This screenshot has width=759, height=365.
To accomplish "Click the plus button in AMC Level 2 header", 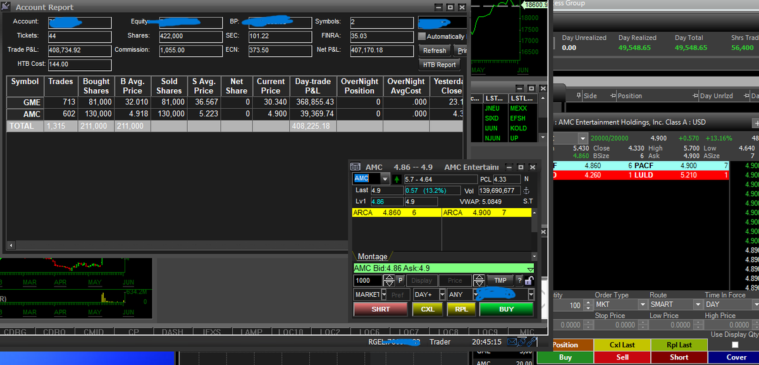I will [755, 123].
